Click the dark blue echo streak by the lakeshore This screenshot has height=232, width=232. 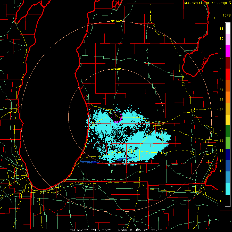pyautogui.click(x=90, y=162)
